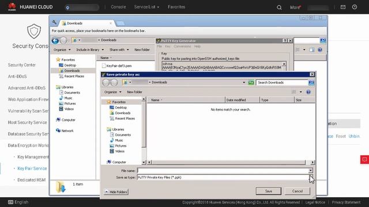The height and width of the screenshot is (207, 369).
Task: Sort by Name column in save dialog
Action: coord(186,100)
